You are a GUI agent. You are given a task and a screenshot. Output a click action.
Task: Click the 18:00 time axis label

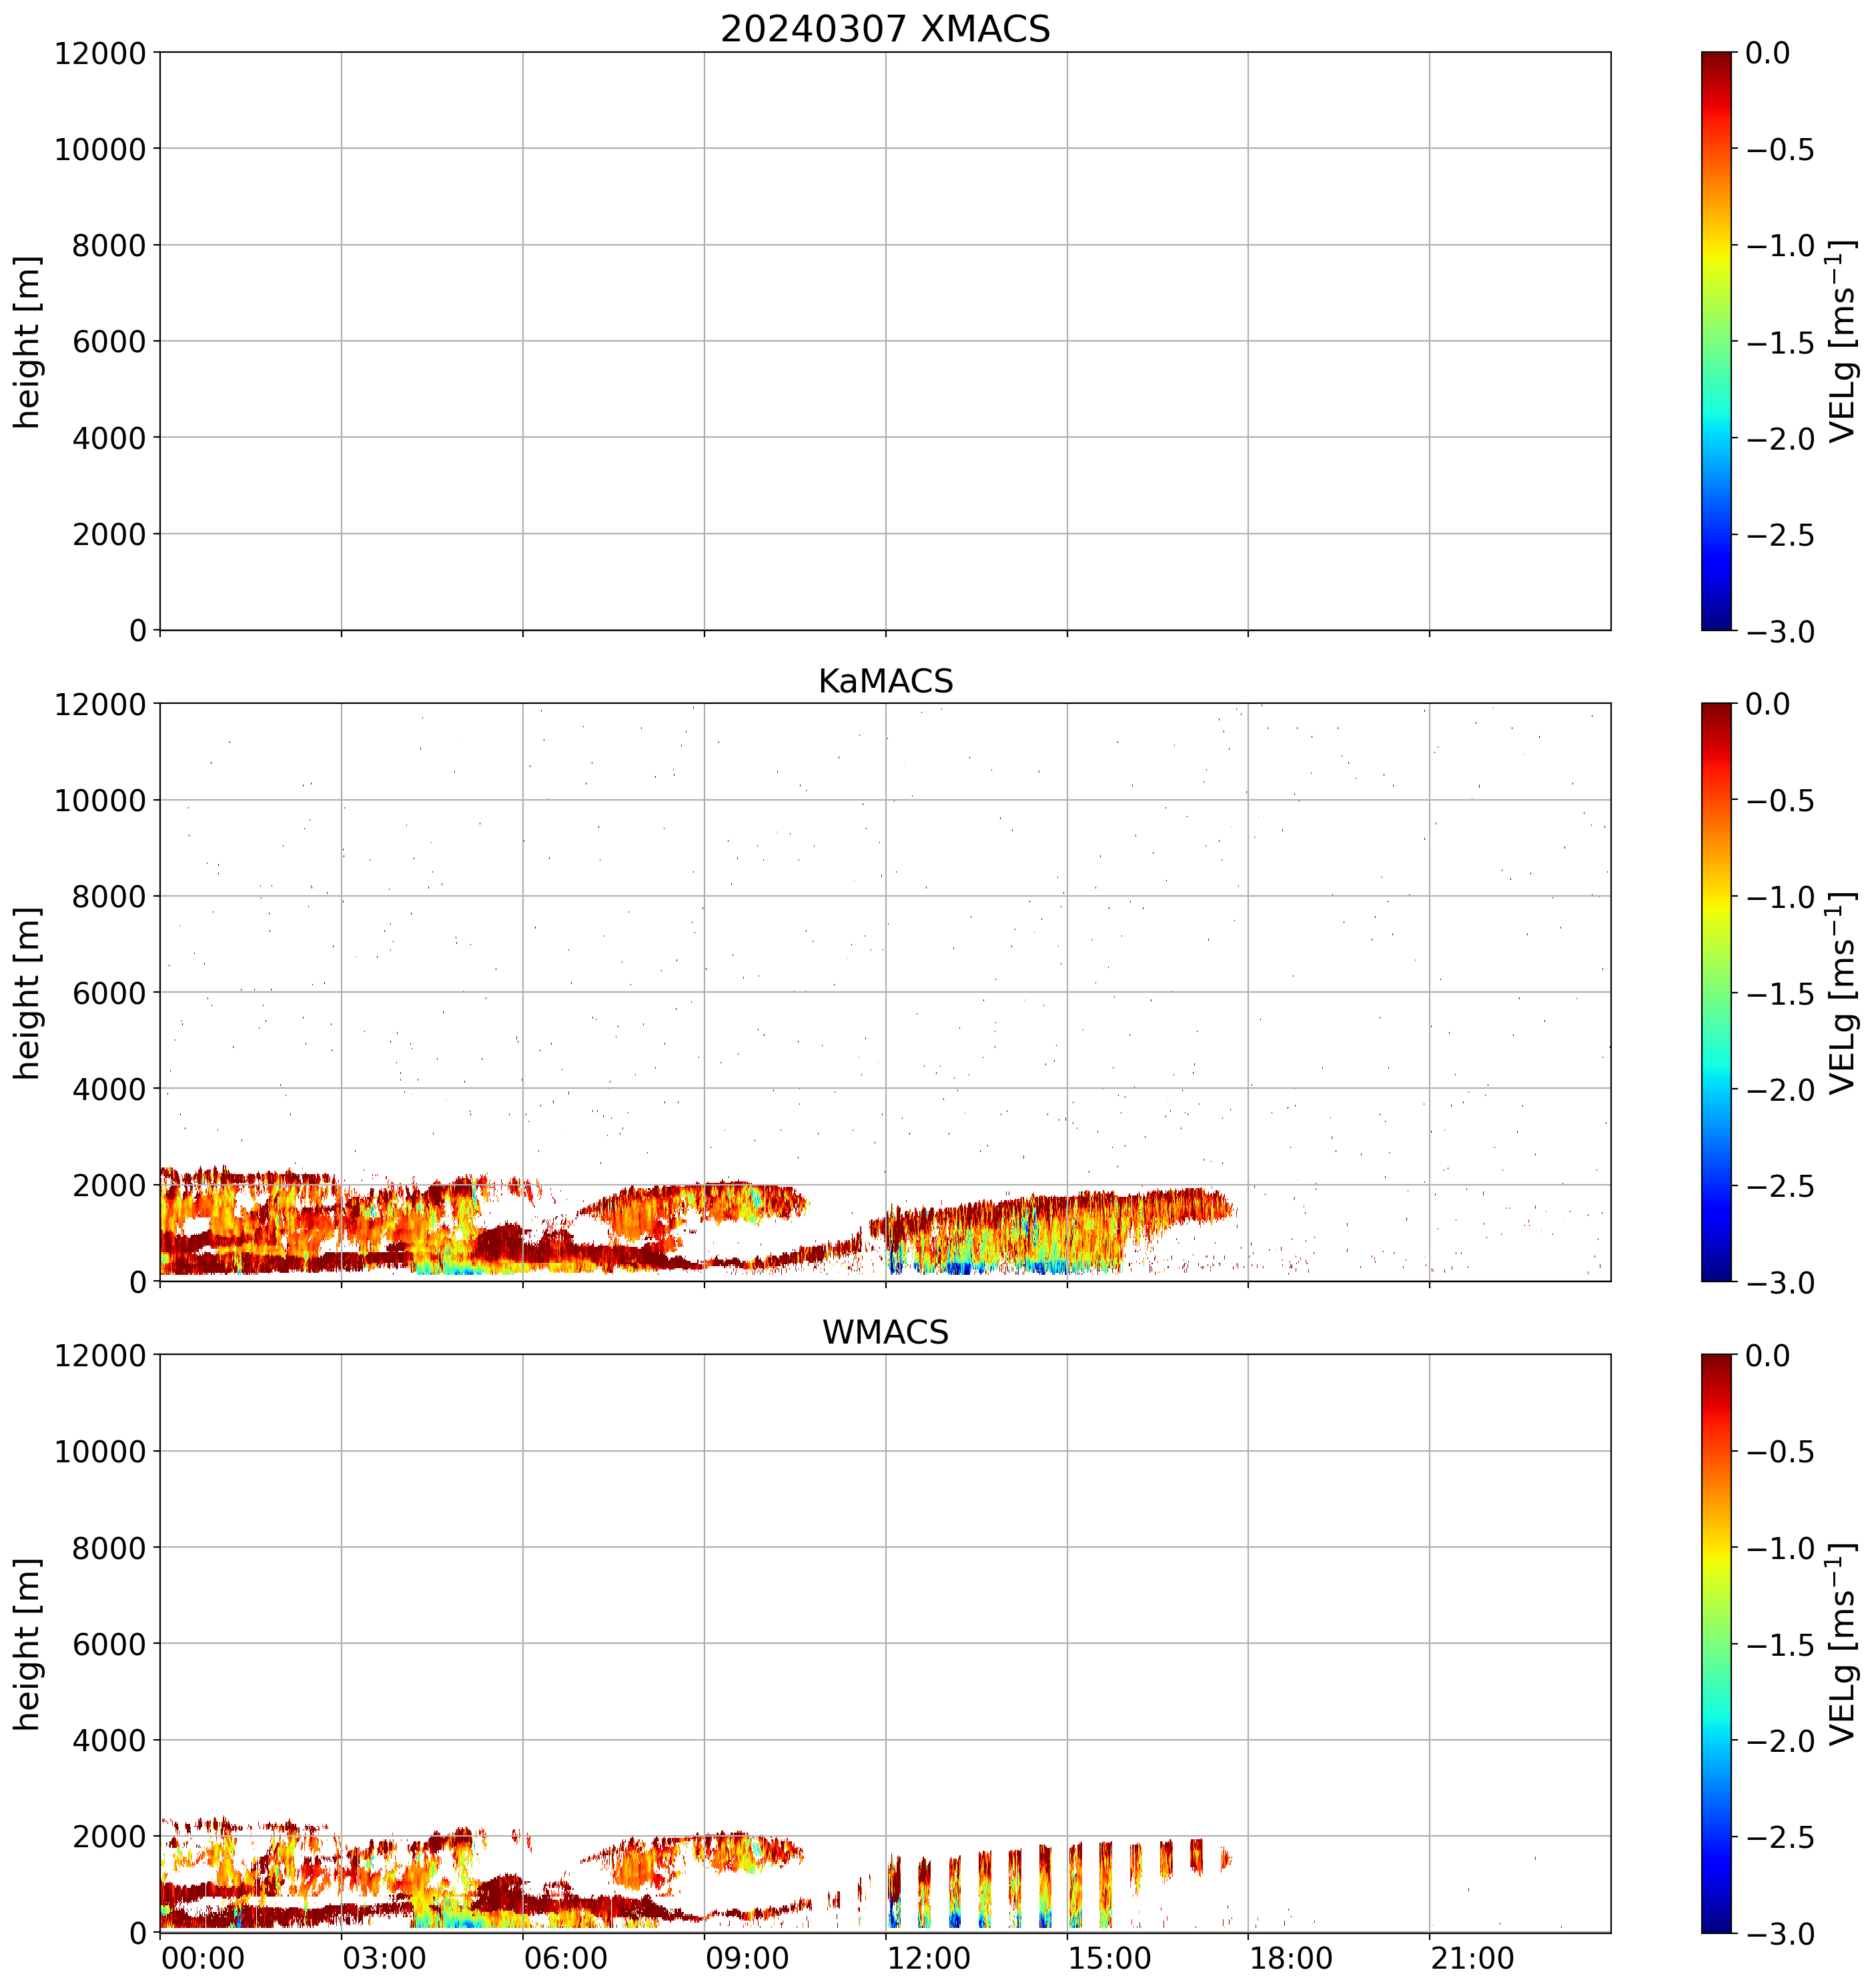[x=1291, y=1958]
